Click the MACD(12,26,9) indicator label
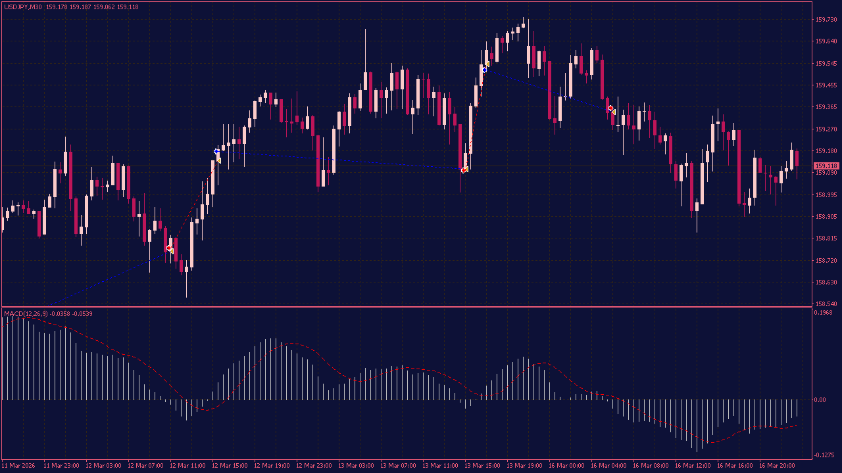 coord(26,313)
